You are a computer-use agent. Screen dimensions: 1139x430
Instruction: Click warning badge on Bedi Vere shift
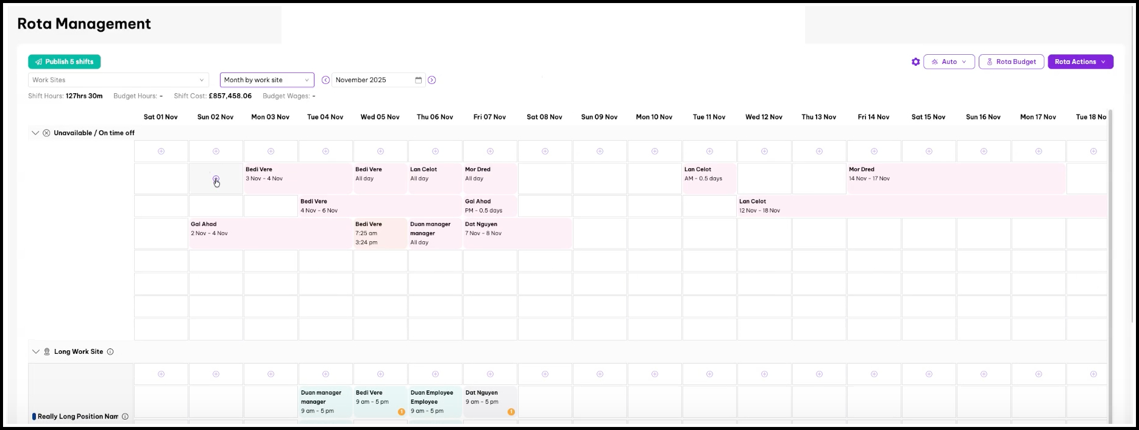point(401,412)
